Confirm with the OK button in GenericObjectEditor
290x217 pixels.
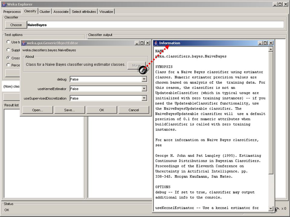(x=102, y=110)
